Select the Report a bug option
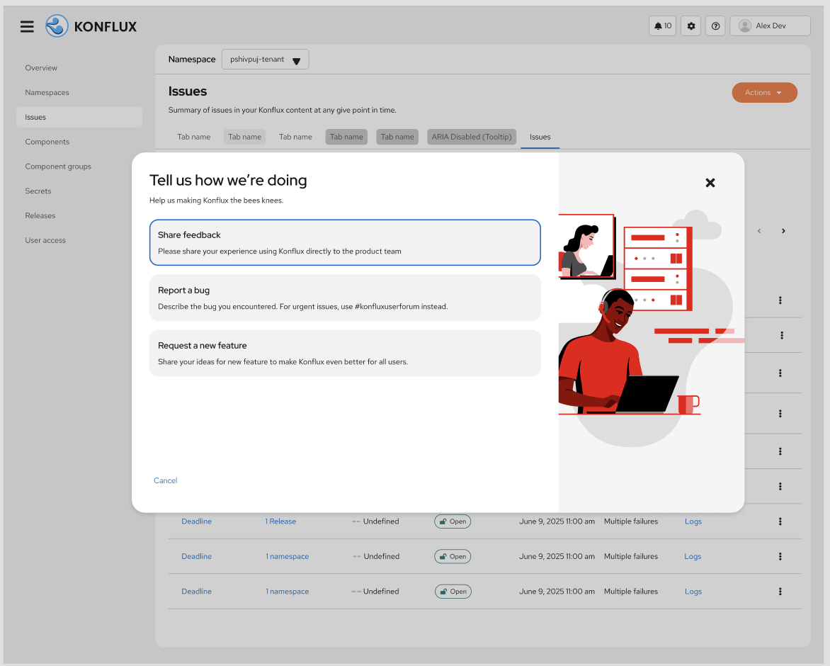The height and width of the screenshot is (666, 830). (x=345, y=298)
